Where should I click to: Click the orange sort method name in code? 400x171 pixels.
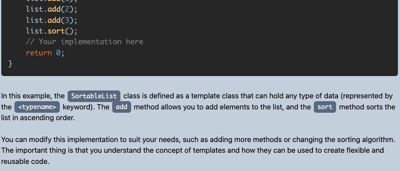point(56,31)
